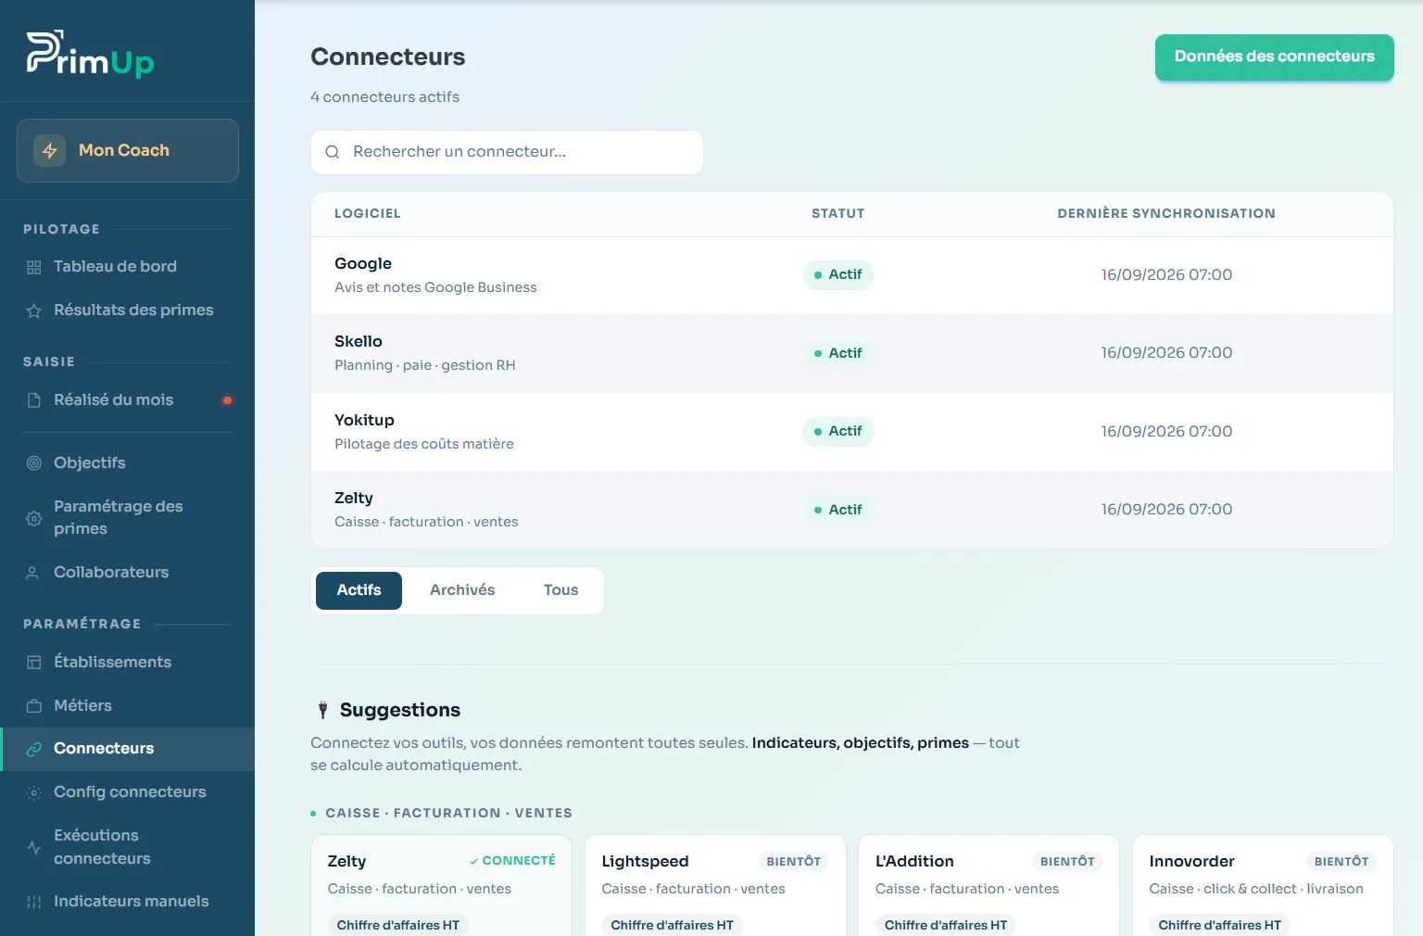Click the Google connector name

(363, 264)
